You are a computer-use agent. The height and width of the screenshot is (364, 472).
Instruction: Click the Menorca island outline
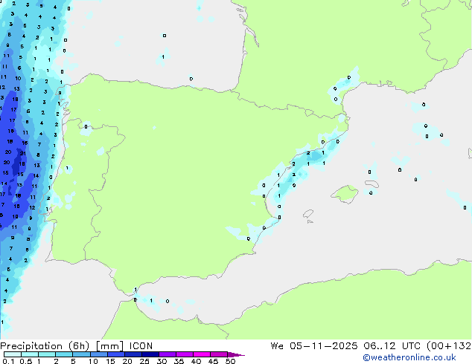click(x=371, y=183)
